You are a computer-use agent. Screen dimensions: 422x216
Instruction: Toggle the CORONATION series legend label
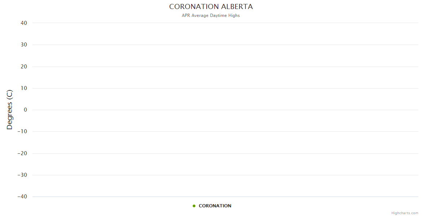[215, 206]
